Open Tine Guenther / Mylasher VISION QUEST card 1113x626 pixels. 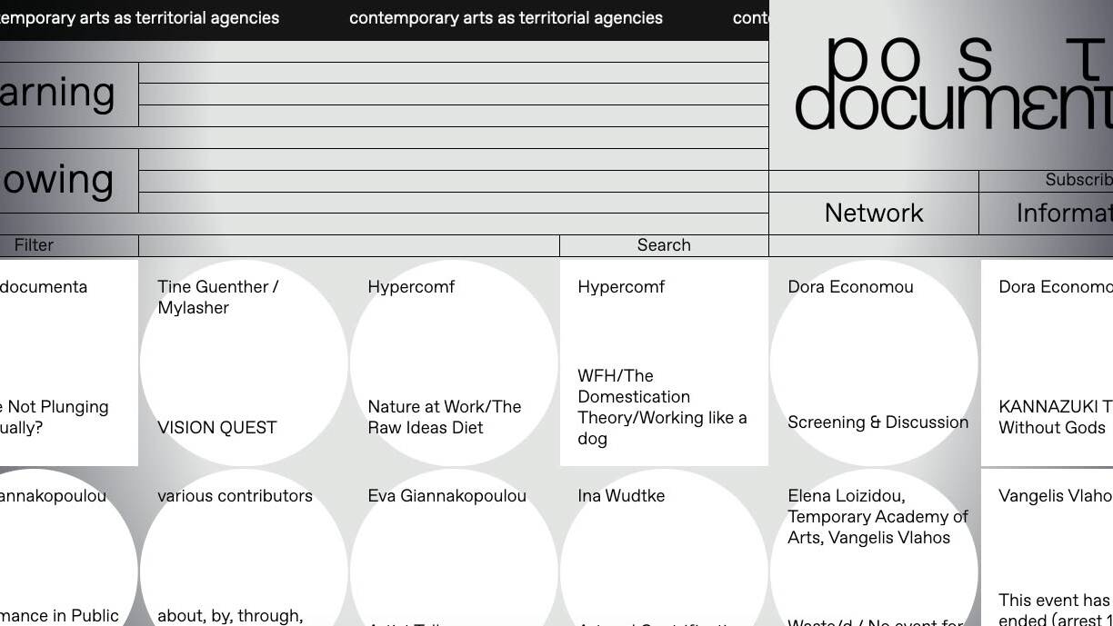tap(244, 363)
